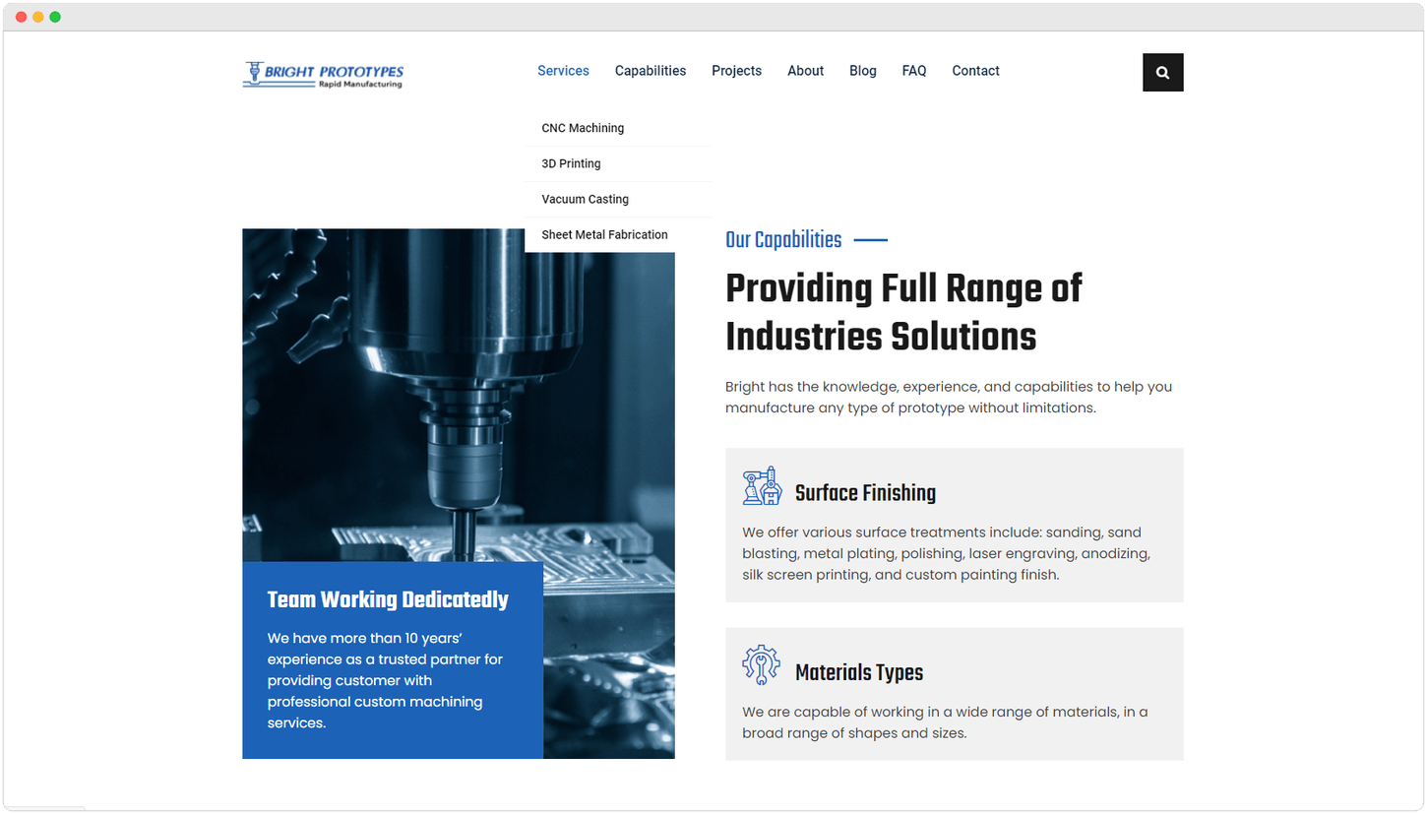Click the 'wide range of materials' description

945,722
